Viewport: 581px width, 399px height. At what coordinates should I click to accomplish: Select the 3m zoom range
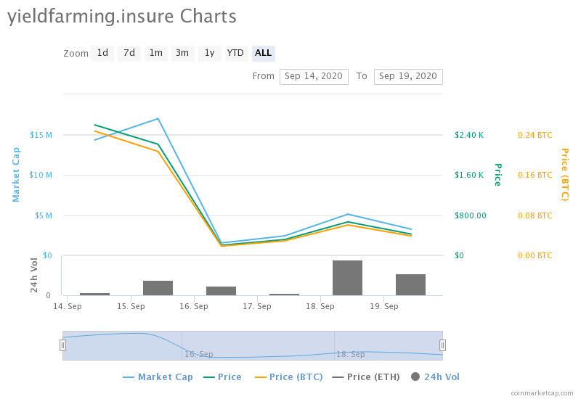[x=182, y=53]
